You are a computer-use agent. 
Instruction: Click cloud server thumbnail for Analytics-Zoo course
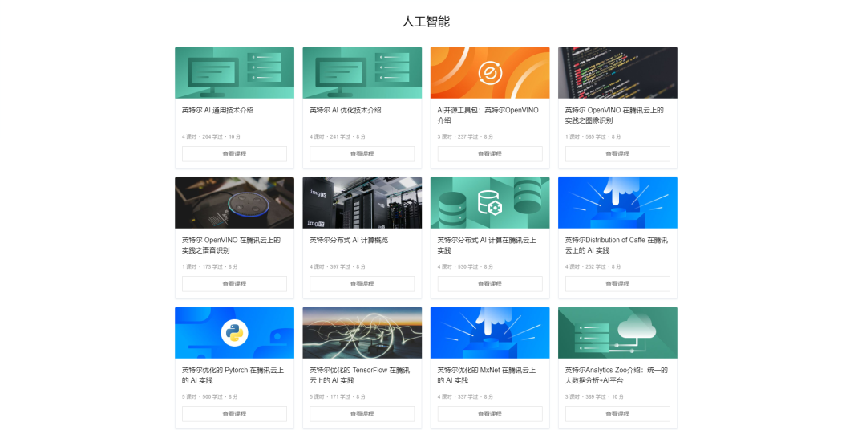617,333
